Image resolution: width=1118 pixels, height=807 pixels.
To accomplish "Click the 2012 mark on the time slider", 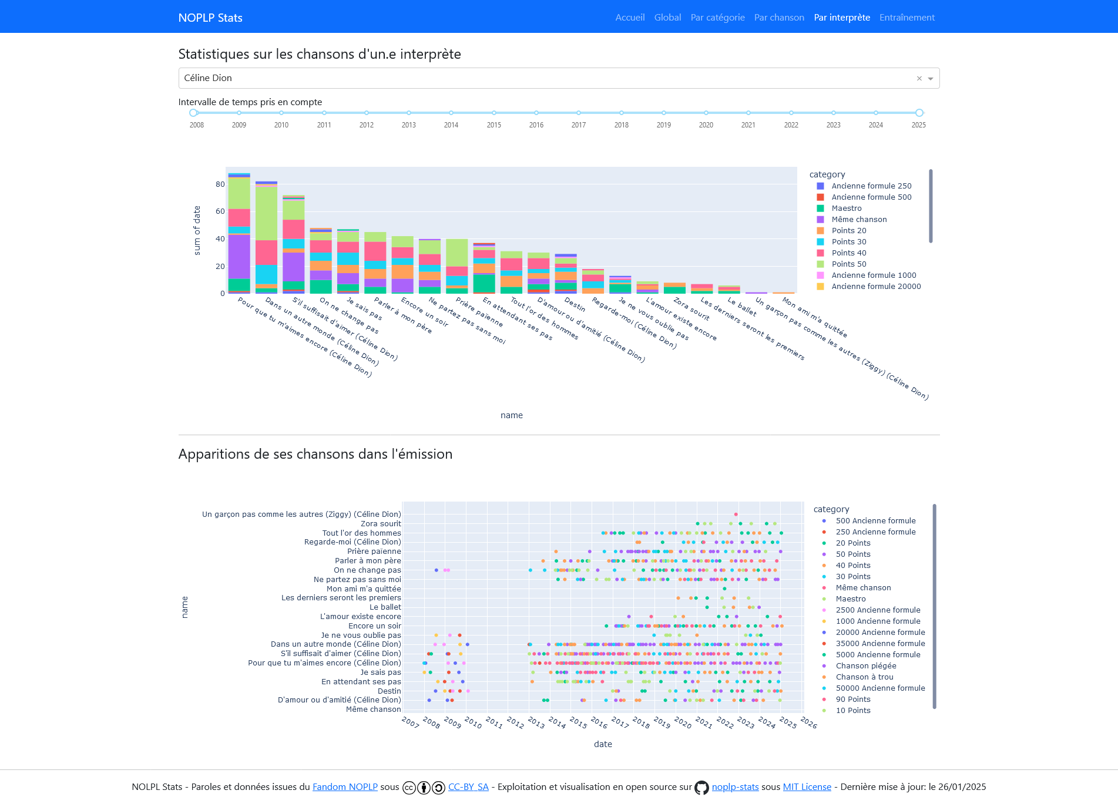I will tap(367, 113).
